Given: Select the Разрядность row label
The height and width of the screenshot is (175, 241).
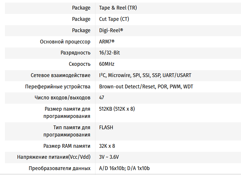Looking at the screenshot, I should pyautogui.click(x=75, y=53).
